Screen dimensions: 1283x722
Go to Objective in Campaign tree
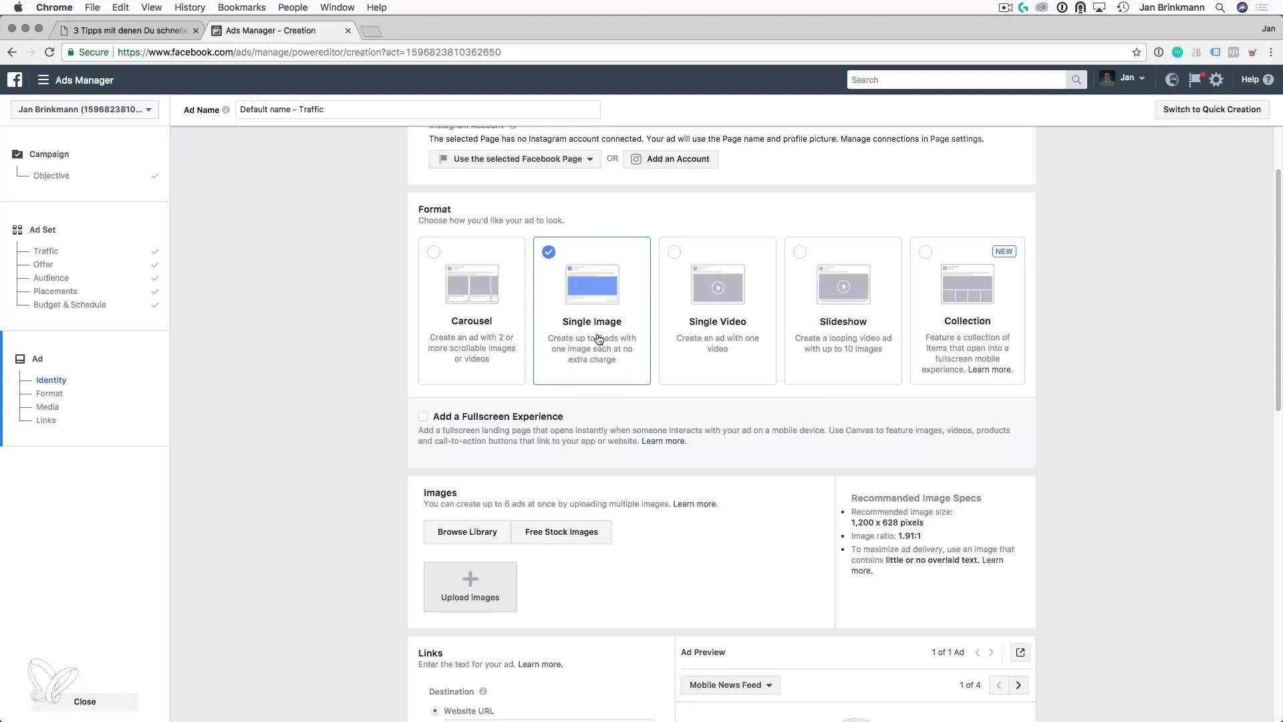pos(51,176)
